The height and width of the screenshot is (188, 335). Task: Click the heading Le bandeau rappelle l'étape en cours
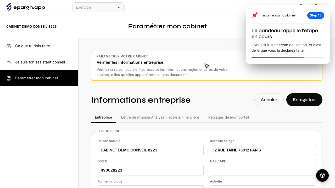(285, 34)
